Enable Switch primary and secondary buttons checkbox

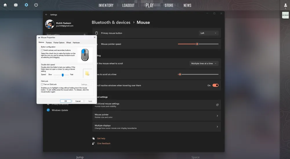42,50
